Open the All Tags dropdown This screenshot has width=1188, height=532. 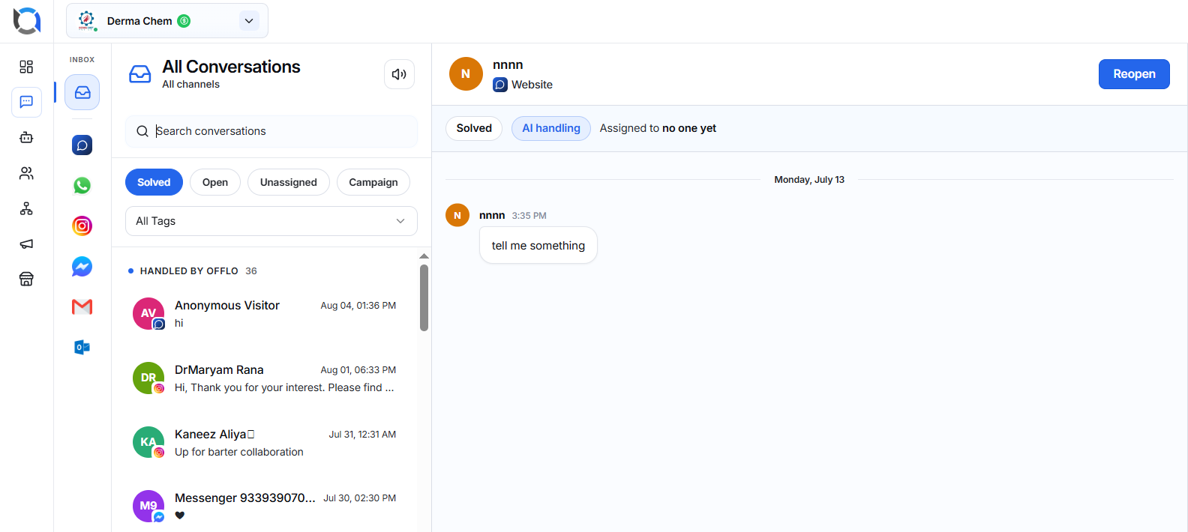click(x=271, y=221)
